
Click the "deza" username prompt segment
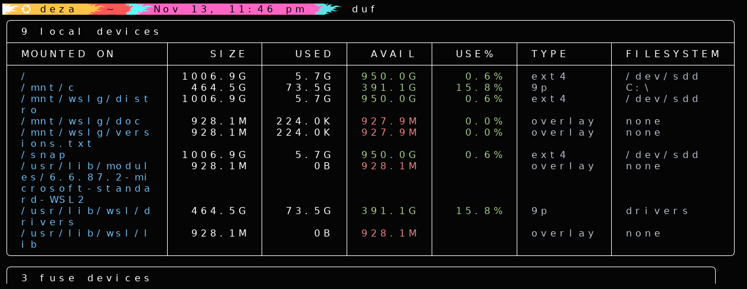pyautogui.click(x=58, y=9)
